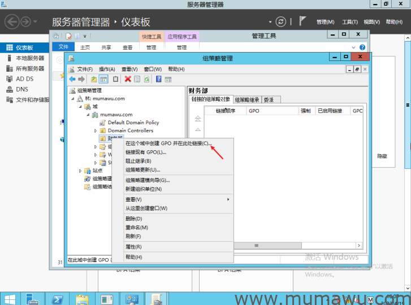Click the red X Delete toolbar icon
Screen dimensions: 411x305
[128, 79]
